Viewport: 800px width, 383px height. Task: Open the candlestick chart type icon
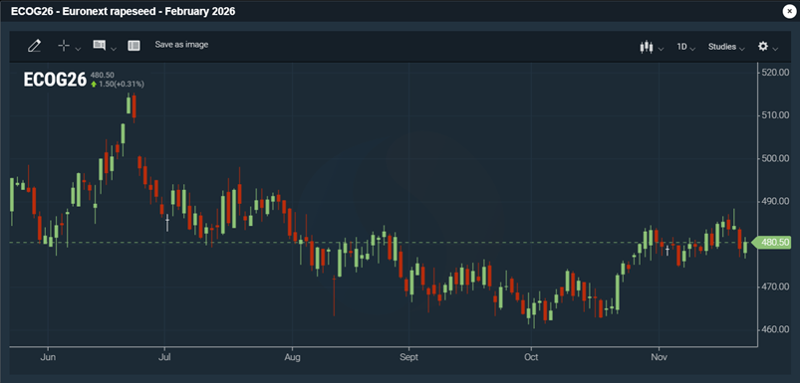pyautogui.click(x=646, y=47)
